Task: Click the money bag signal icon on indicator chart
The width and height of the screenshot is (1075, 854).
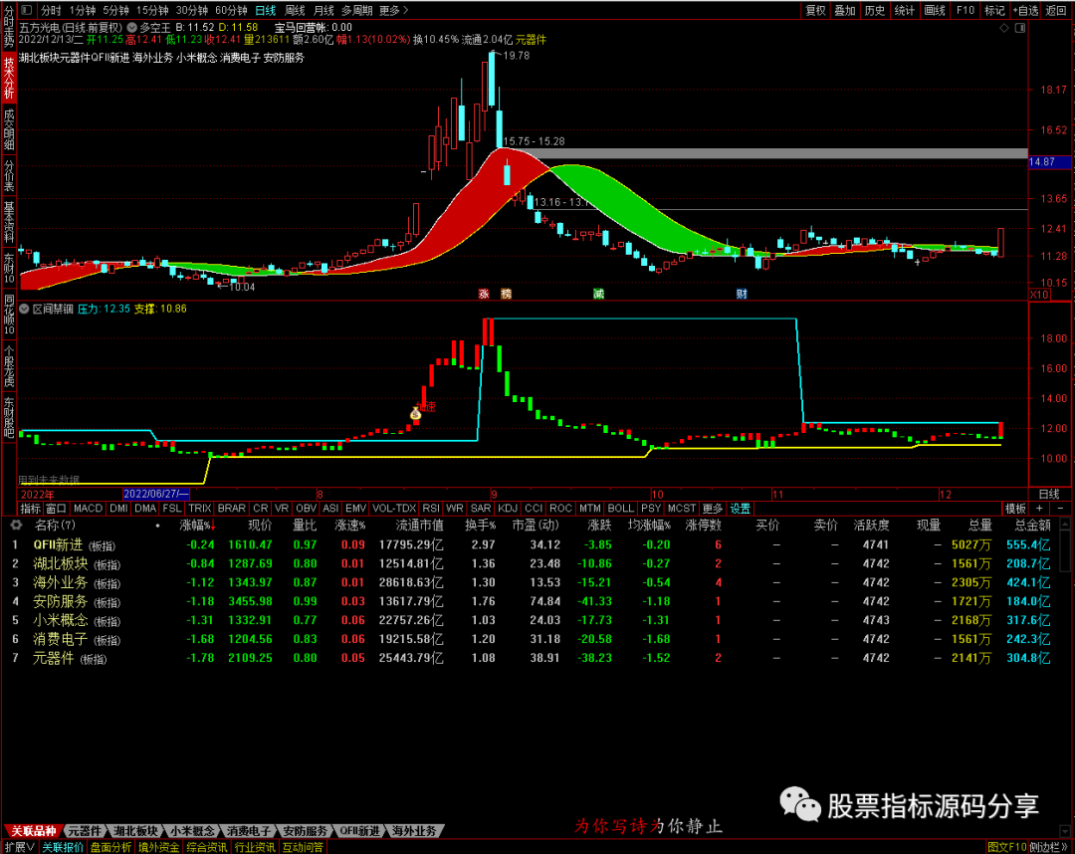Action: pyautogui.click(x=415, y=413)
